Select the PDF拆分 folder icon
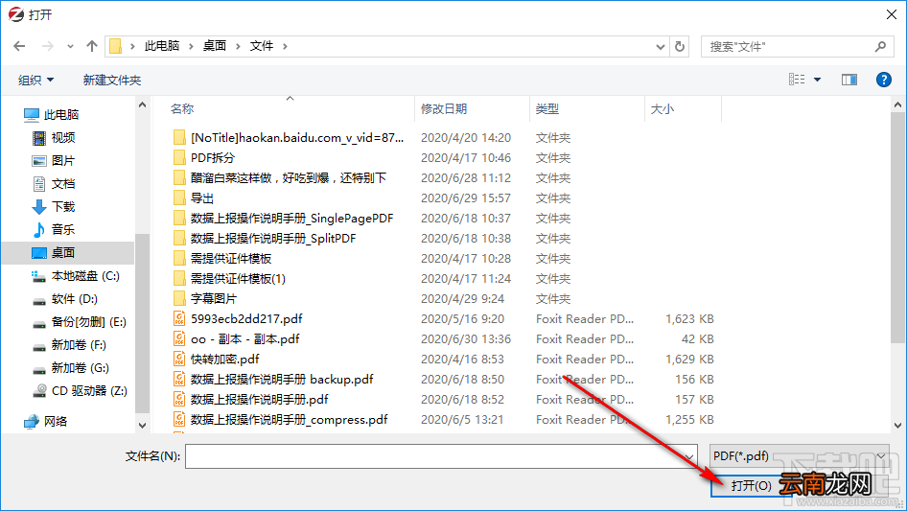 coord(180,158)
